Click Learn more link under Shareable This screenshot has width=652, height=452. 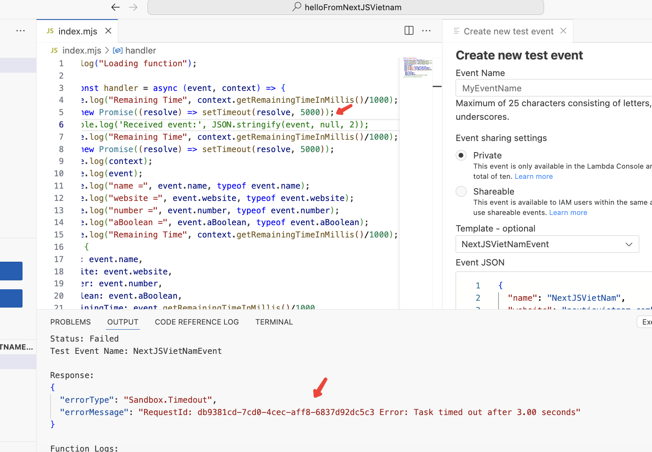click(x=568, y=213)
